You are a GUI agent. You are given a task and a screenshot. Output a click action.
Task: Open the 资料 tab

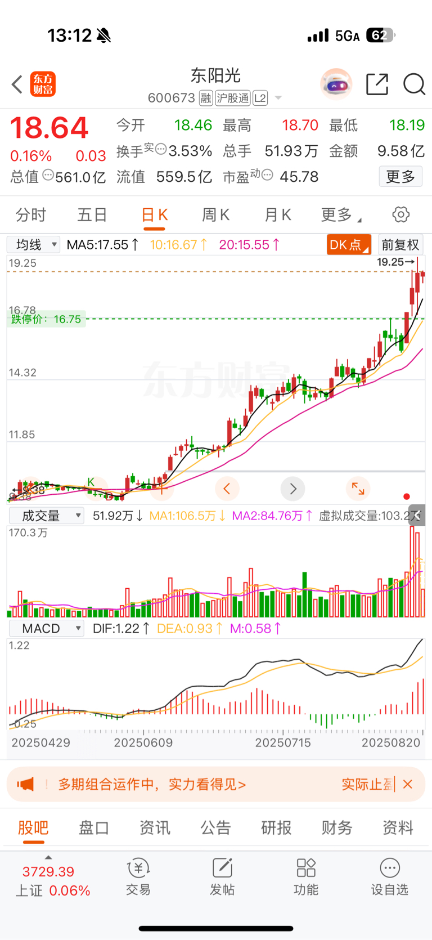(x=398, y=828)
